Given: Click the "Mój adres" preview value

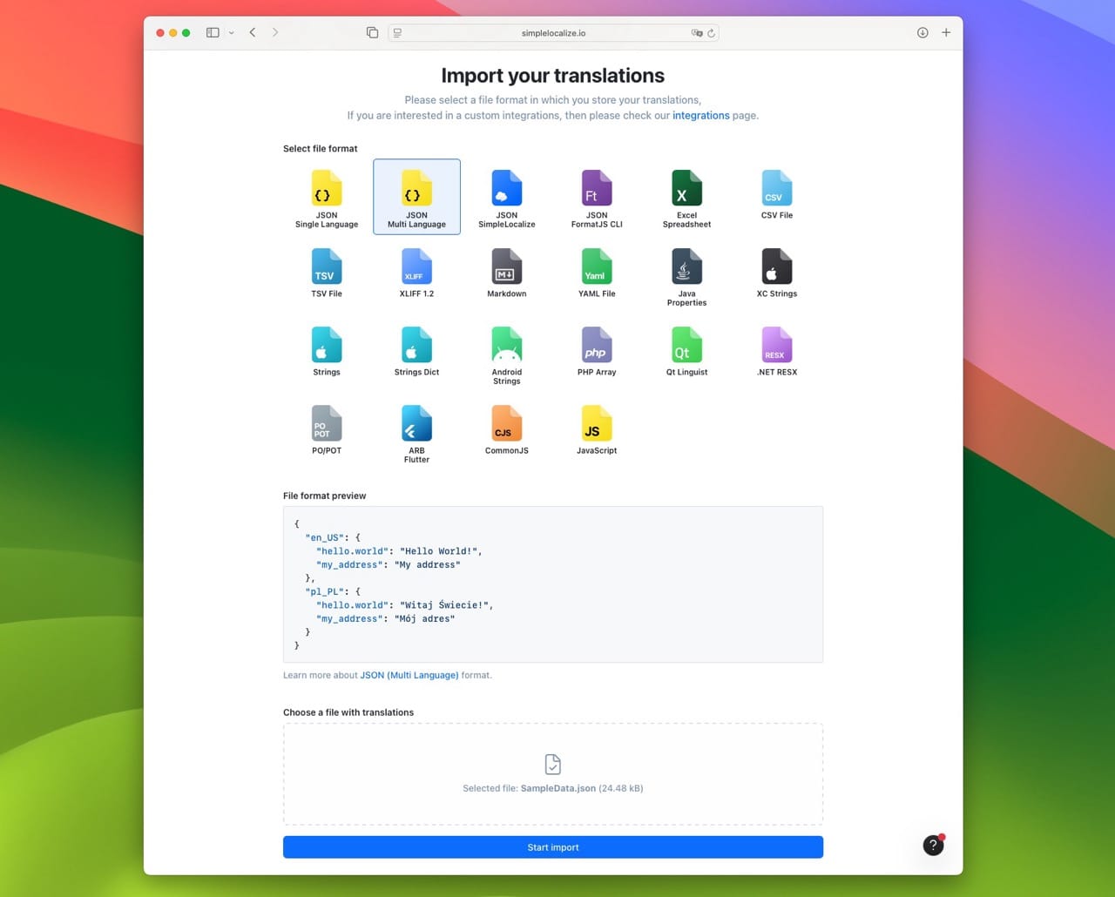Looking at the screenshot, I should point(425,619).
